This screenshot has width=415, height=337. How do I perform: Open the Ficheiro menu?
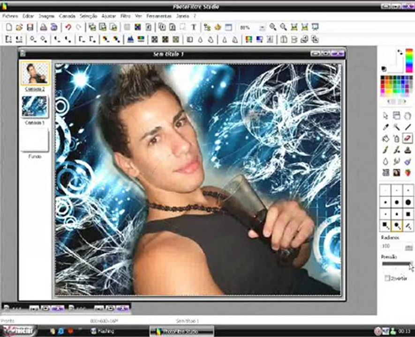pos(10,16)
